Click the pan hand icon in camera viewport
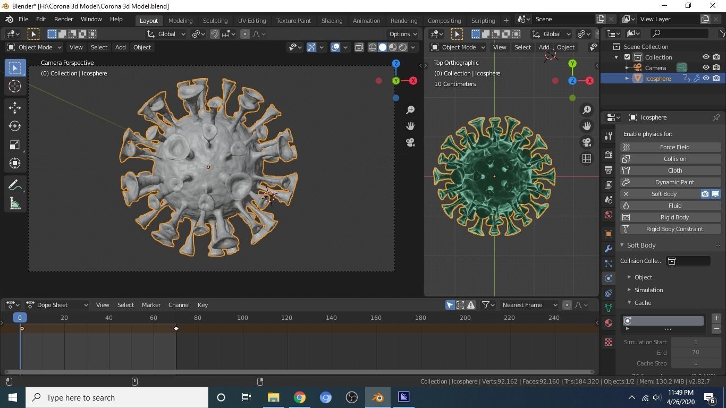 pyautogui.click(x=410, y=126)
